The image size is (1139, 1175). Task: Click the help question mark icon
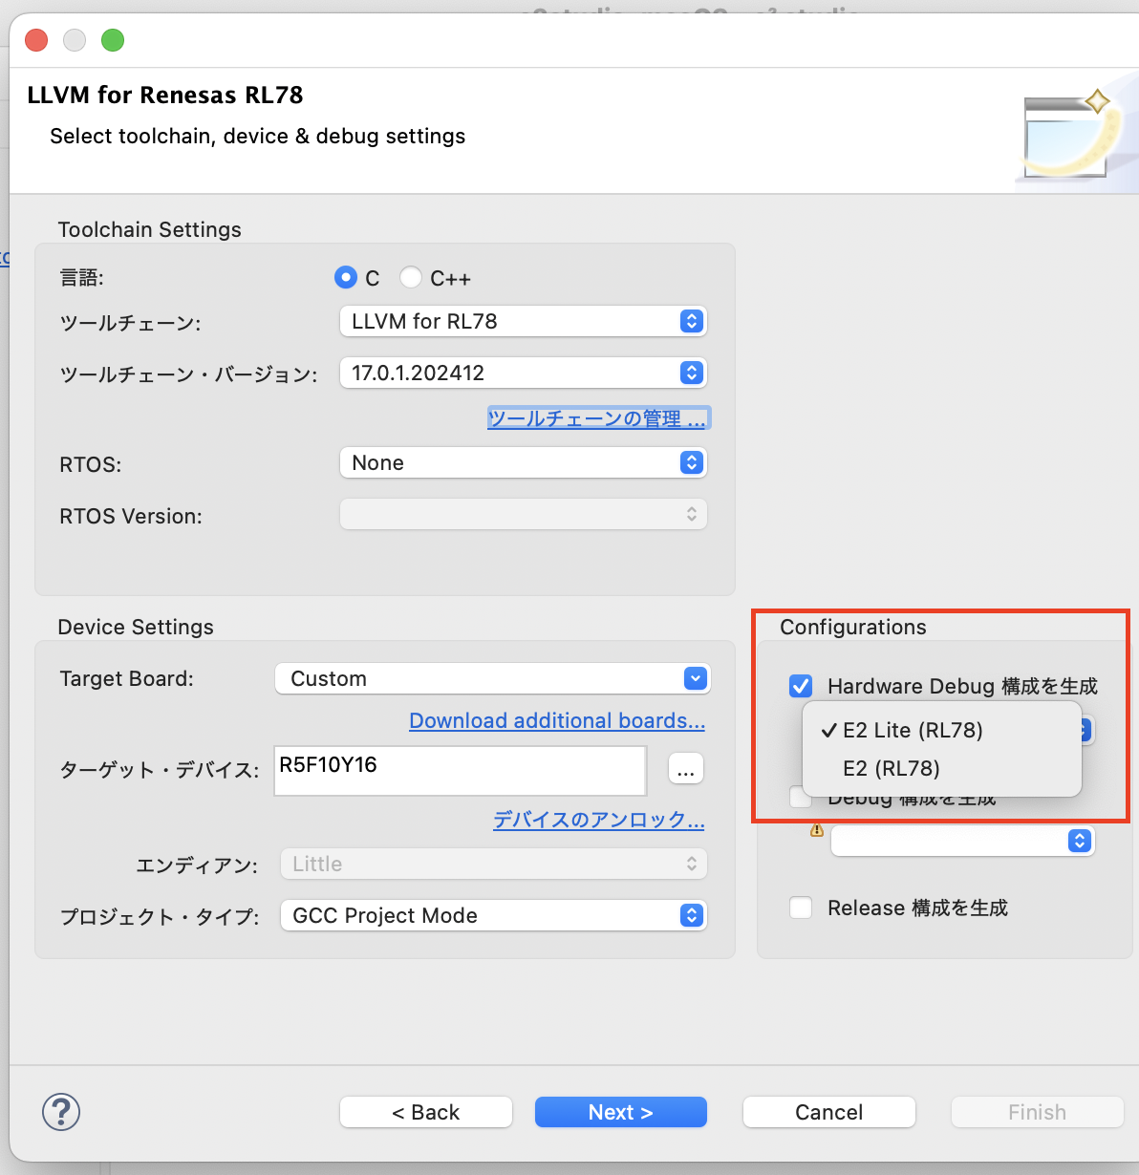point(60,1112)
